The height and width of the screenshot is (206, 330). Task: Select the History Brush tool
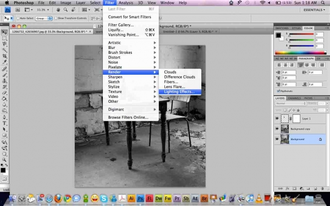click(4, 87)
